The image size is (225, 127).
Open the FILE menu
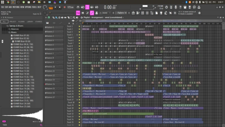pyautogui.click(x=3, y=7)
